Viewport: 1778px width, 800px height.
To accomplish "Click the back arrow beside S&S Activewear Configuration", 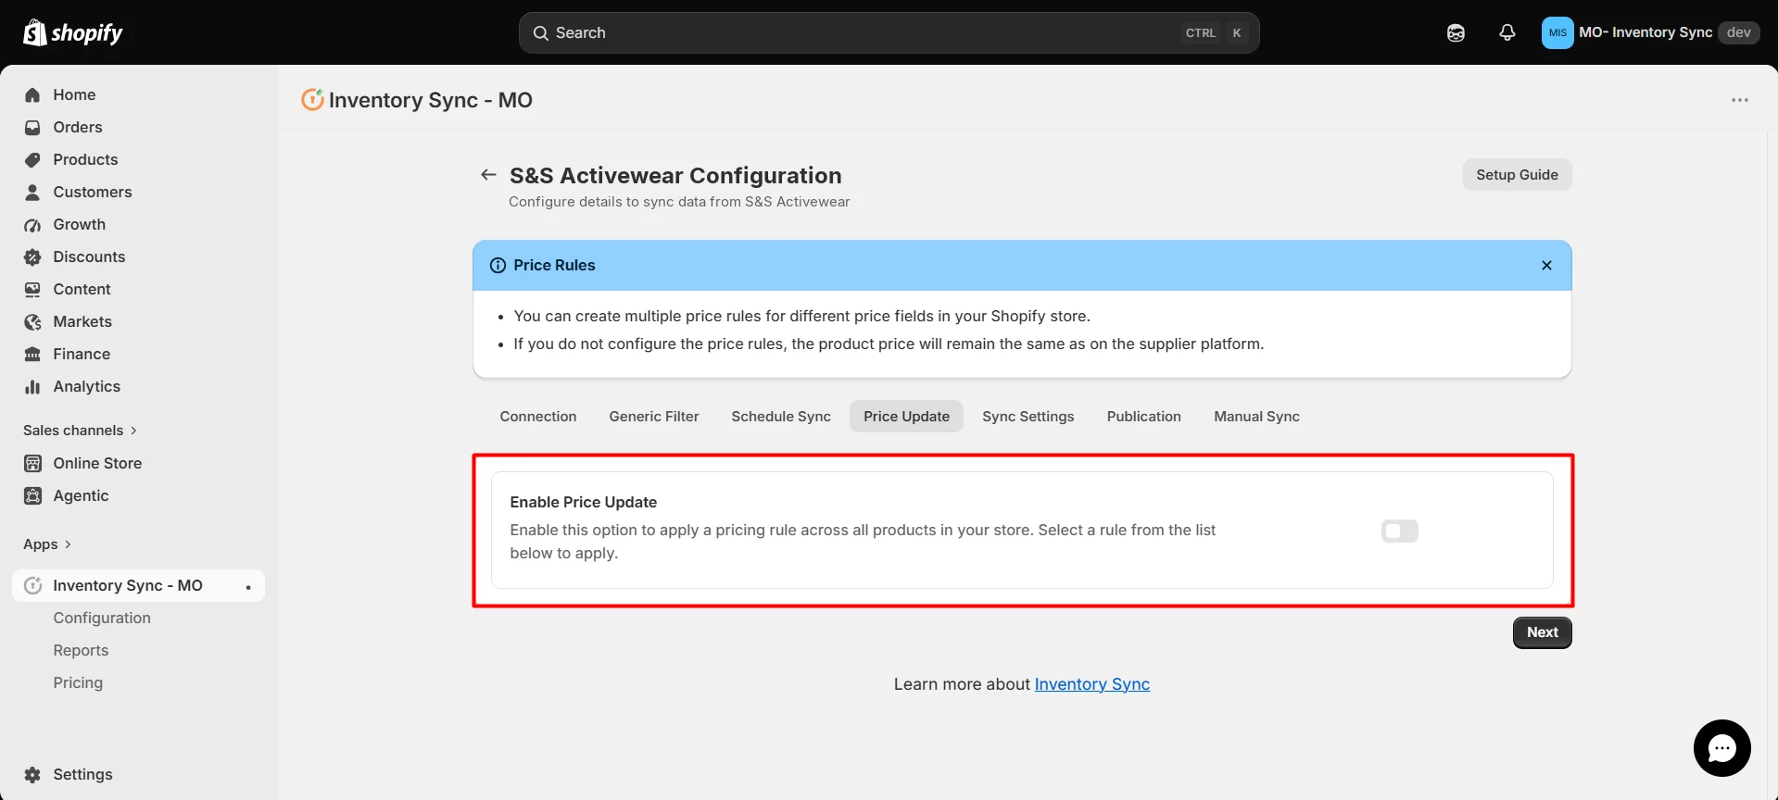I will (488, 175).
